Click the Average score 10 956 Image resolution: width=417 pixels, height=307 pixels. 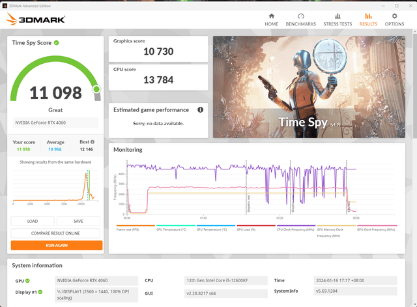coord(55,149)
